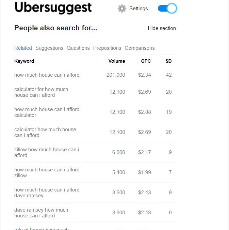Switch to the Related tab
The image size is (229, 230).
pyautogui.click(x=23, y=48)
